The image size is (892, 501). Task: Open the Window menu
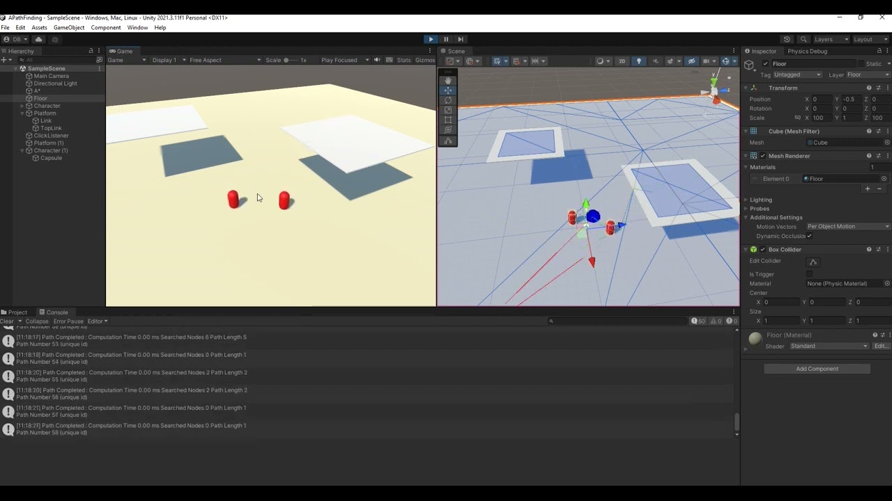click(137, 28)
